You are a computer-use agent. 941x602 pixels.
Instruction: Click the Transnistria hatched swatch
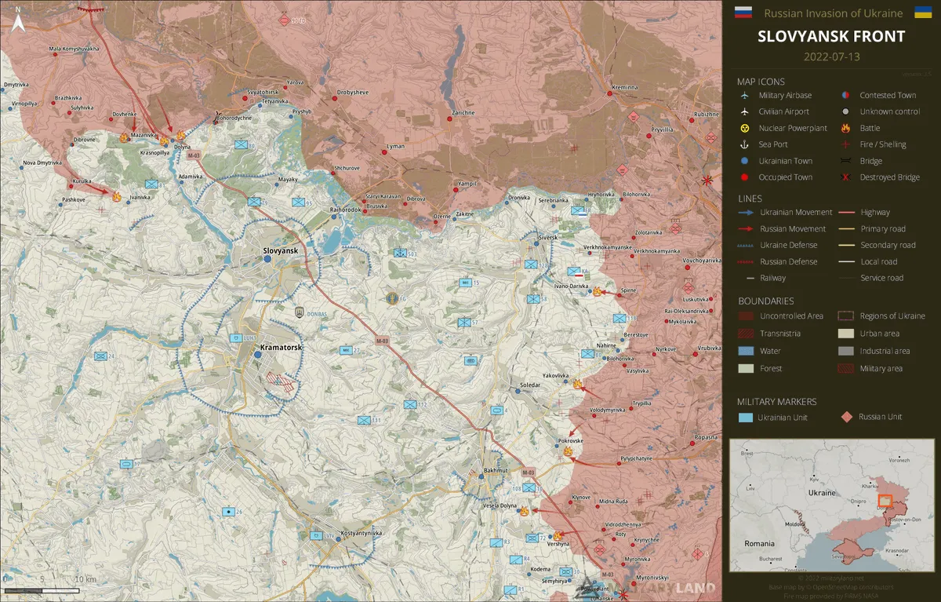click(x=745, y=334)
